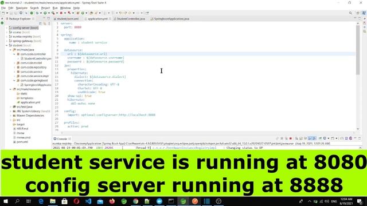Collapse com.code.springboot package
Image resolution: width=367 pixels, height=206 pixels.
point(14,80)
